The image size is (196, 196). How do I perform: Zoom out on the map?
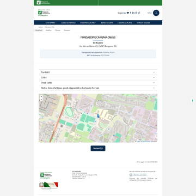(41, 100)
